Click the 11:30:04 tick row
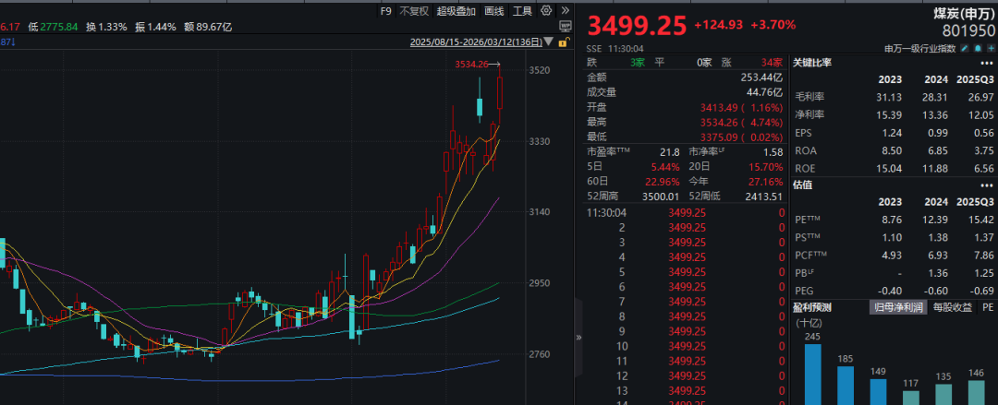Image resolution: width=998 pixels, height=405 pixels. click(x=686, y=212)
